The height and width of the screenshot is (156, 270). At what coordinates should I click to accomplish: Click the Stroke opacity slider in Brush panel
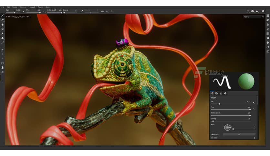pyautogui.click(x=231, y=115)
